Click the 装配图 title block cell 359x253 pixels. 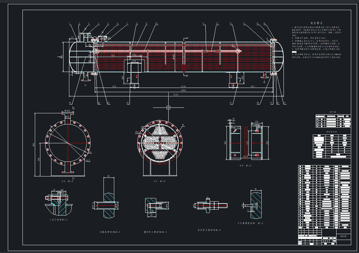coord(343,236)
